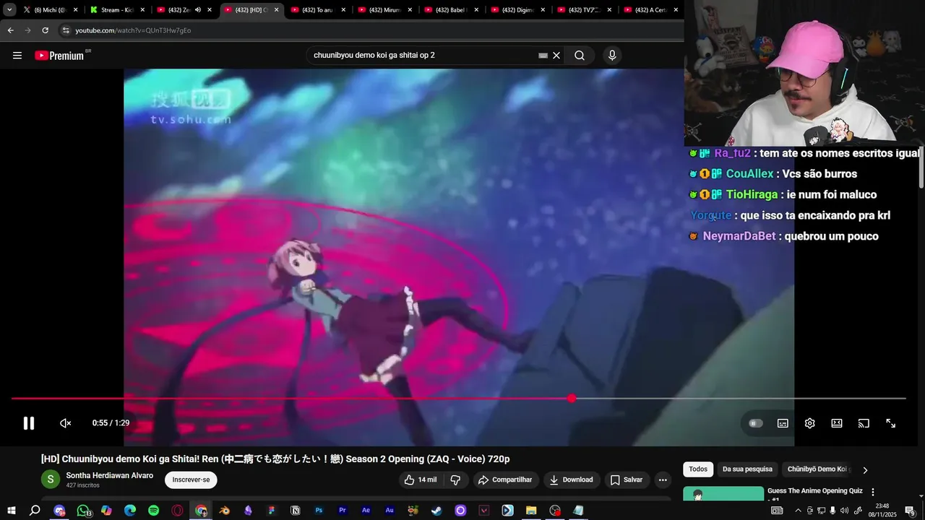Open Spotify from the taskbar
Image resolution: width=925 pixels, height=520 pixels.
153,511
